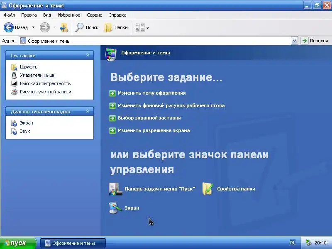Click the Назад label text

22,27
